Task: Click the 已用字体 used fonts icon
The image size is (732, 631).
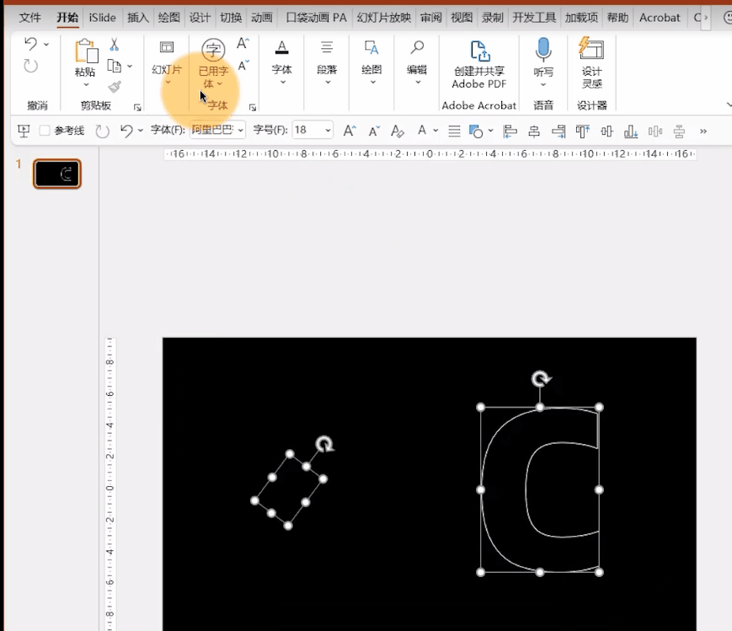Action: (213, 49)
